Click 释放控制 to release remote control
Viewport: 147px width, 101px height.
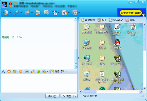[88, 20]
